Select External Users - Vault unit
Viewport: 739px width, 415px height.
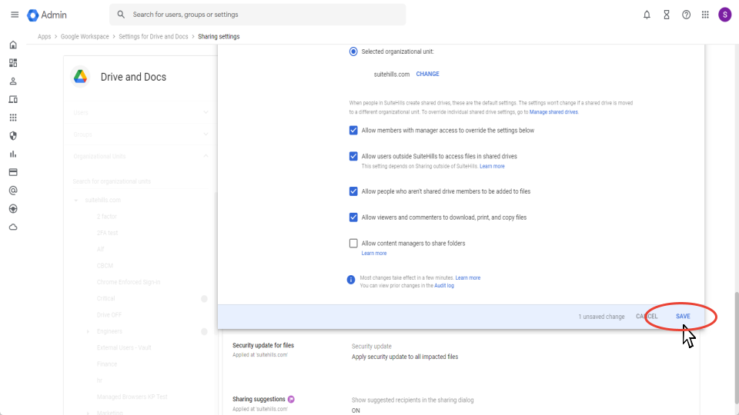(x=124, y=347)
